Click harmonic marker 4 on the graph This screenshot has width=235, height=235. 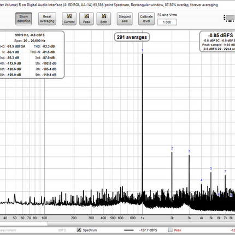click(x=202, y=180)
